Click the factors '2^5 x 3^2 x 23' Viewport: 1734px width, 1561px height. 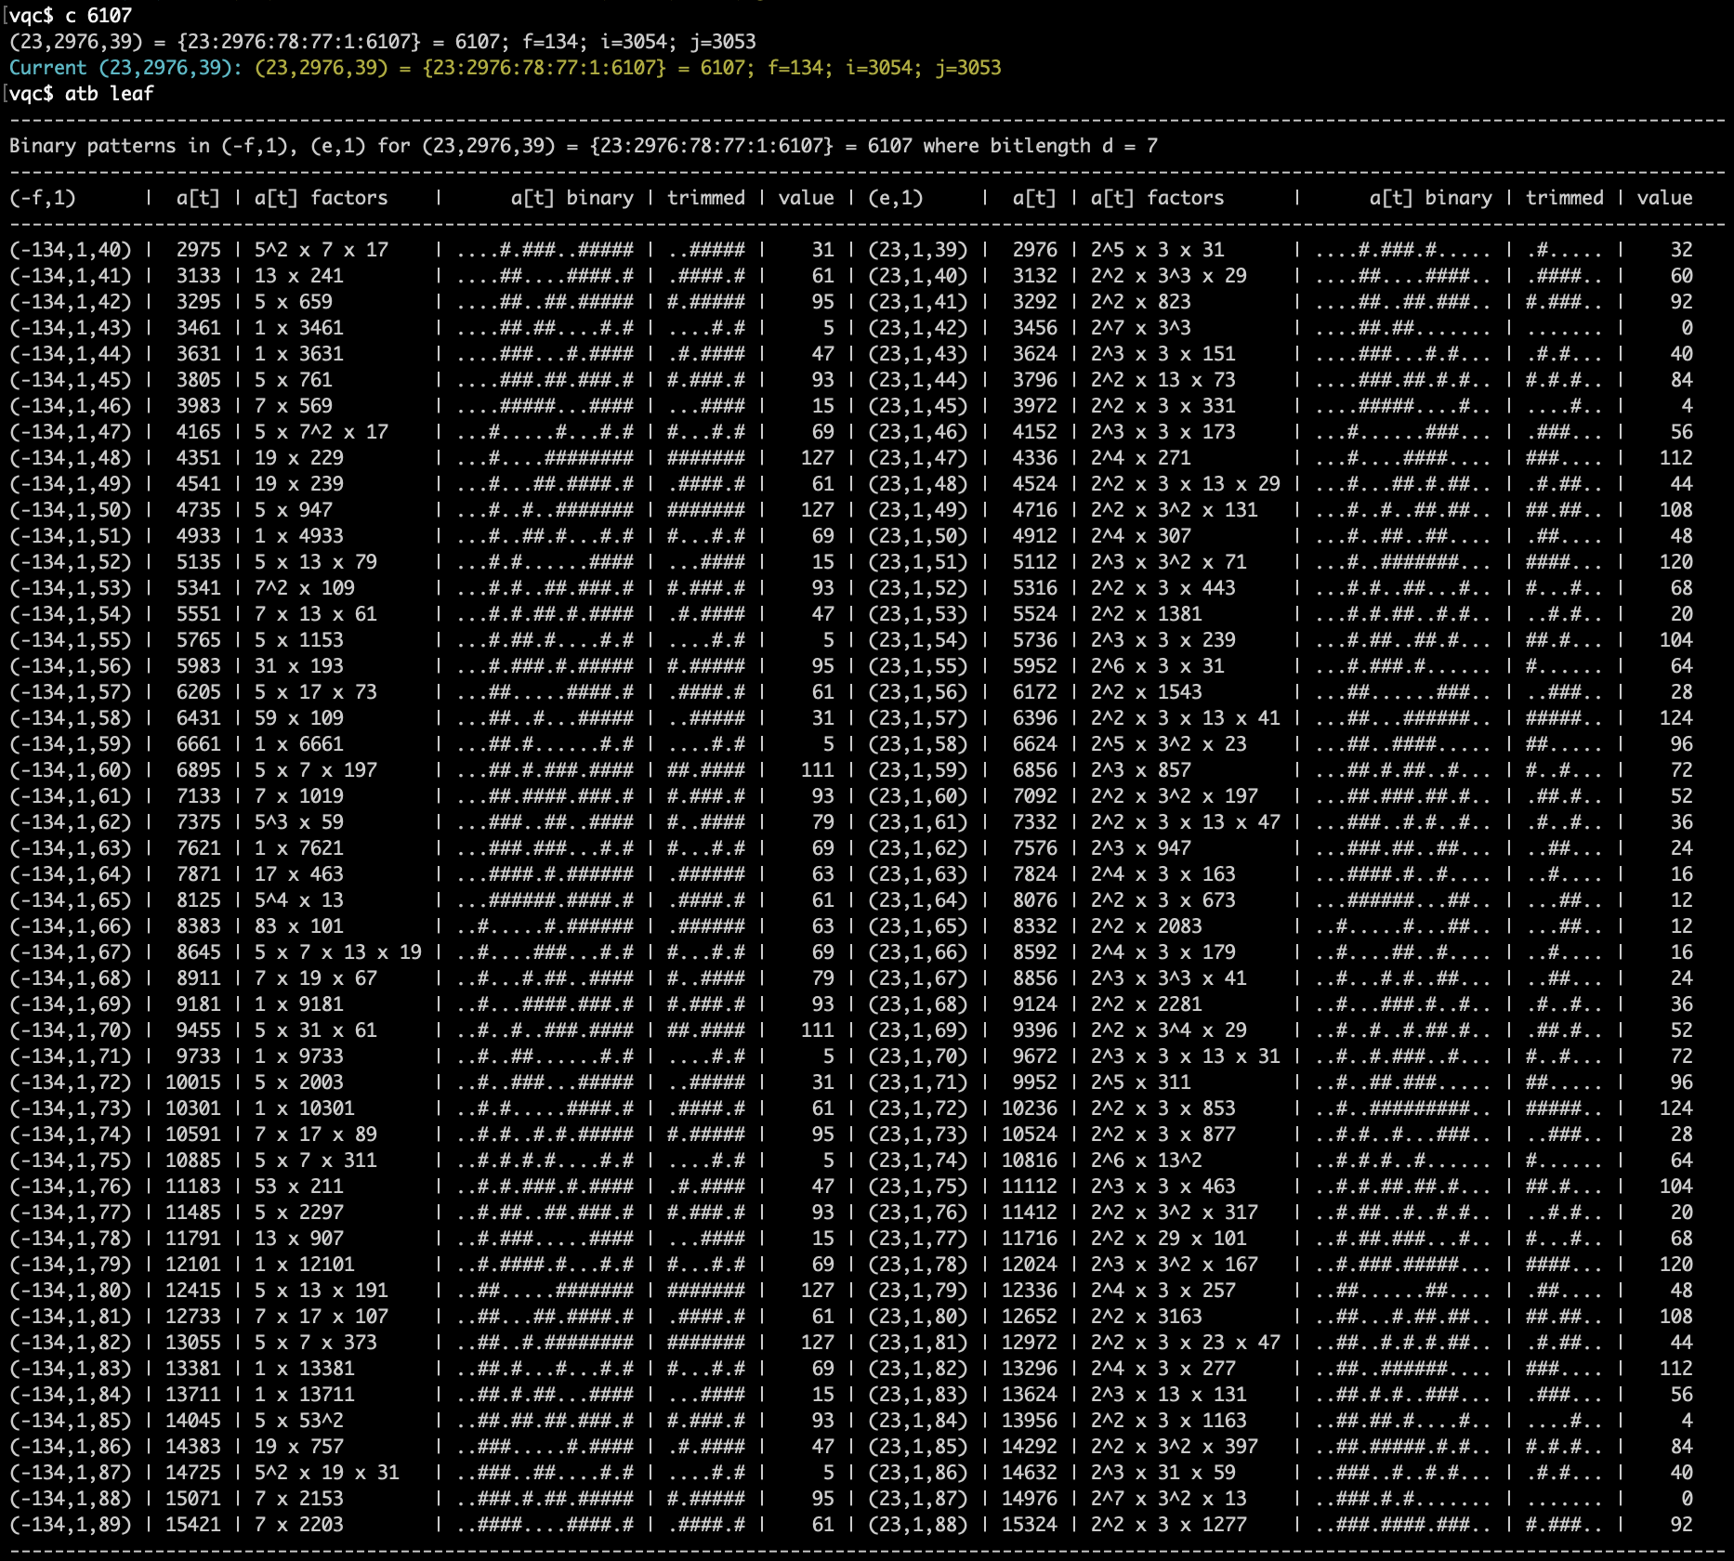click(1169, 744)
